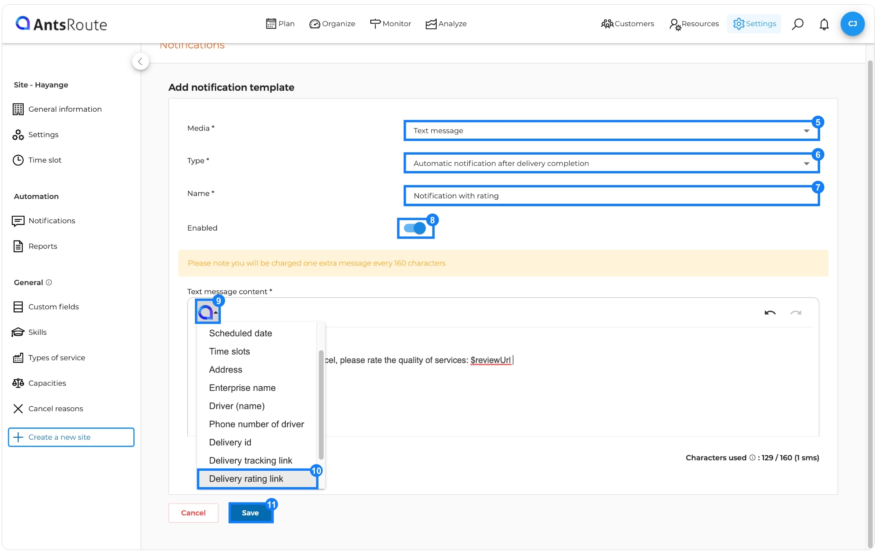This screenshot has height=554, width=876.
Task: Open the Monitor menu
Action: pos(390,24)
